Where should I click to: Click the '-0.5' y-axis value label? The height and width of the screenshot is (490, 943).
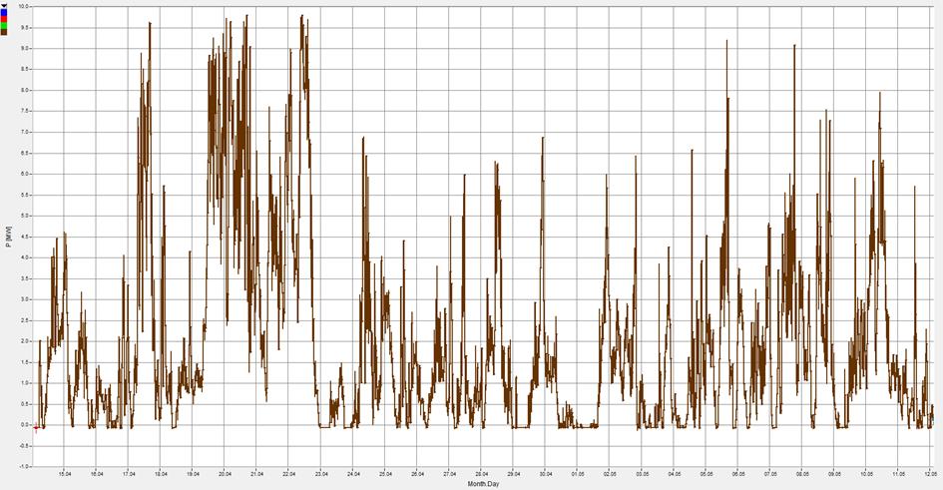[24, 446]
